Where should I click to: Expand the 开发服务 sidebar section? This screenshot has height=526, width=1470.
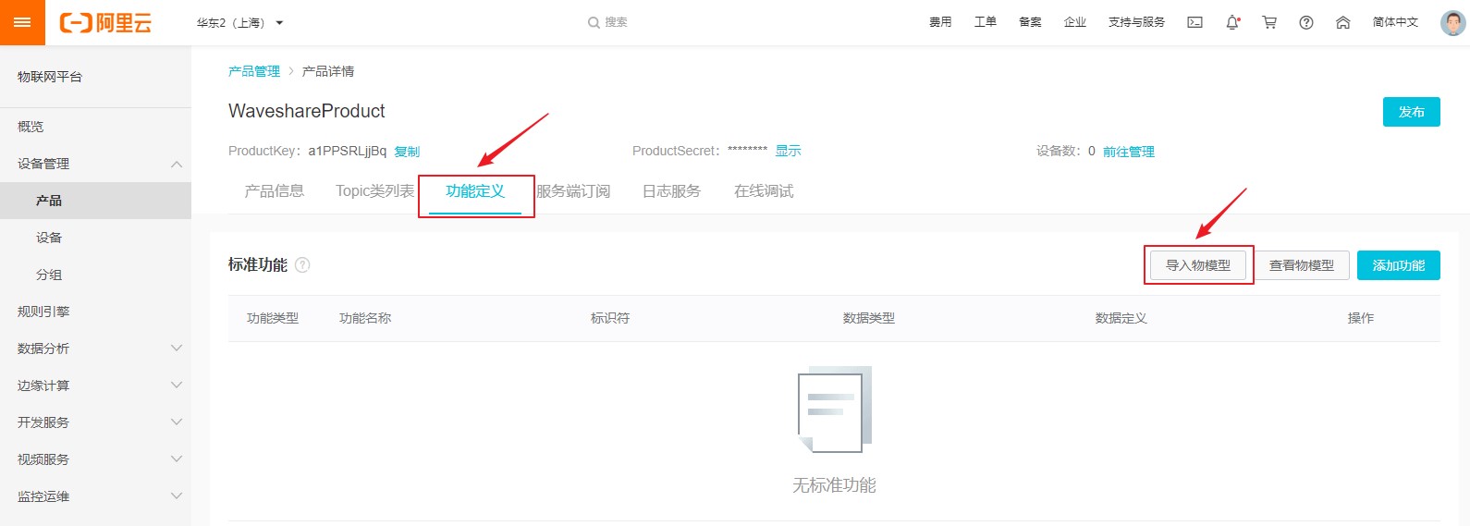point(177,422)
